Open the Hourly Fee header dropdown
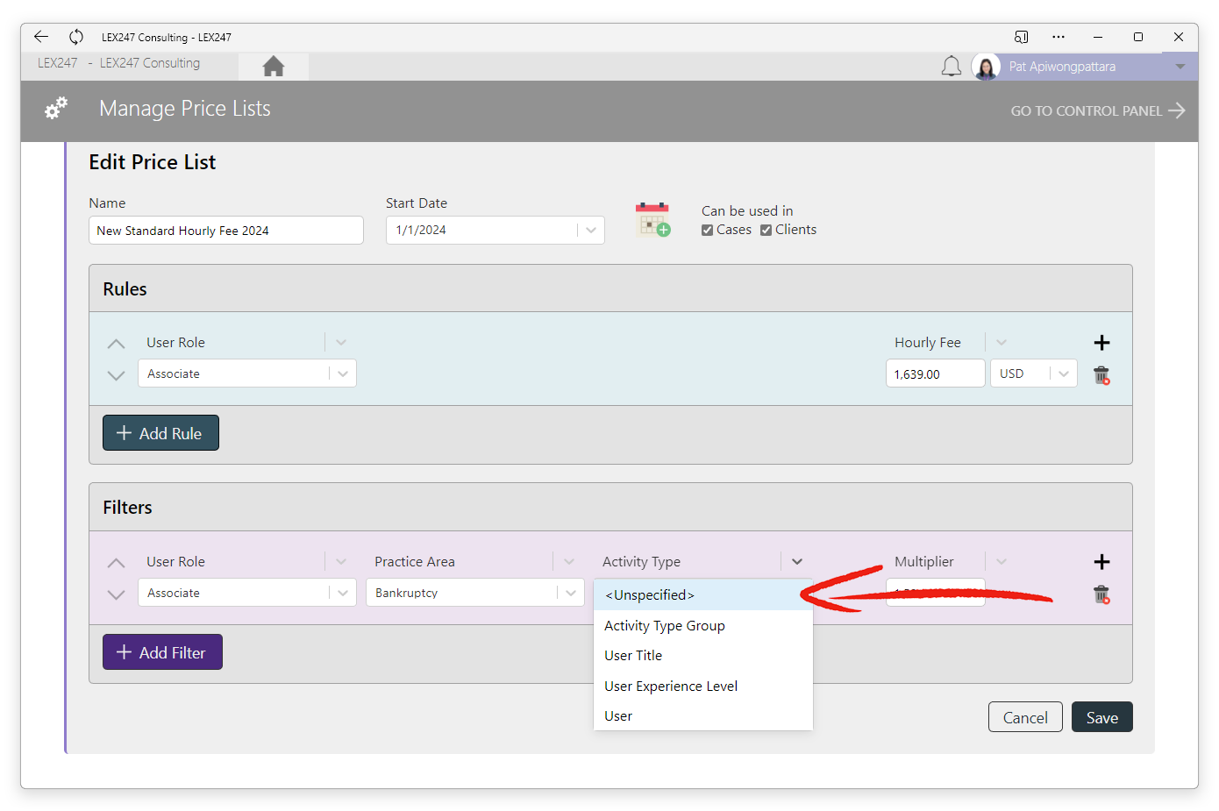This screenshot has width=1219, height=811. pos(1002,343)
